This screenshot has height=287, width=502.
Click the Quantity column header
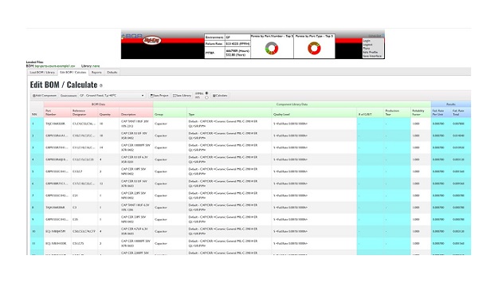105,114
